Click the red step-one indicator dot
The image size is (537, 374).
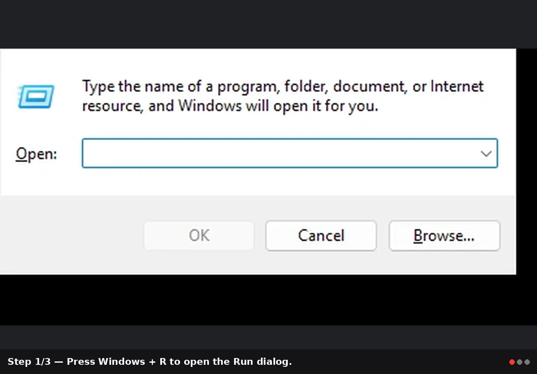tap(512, 362)
